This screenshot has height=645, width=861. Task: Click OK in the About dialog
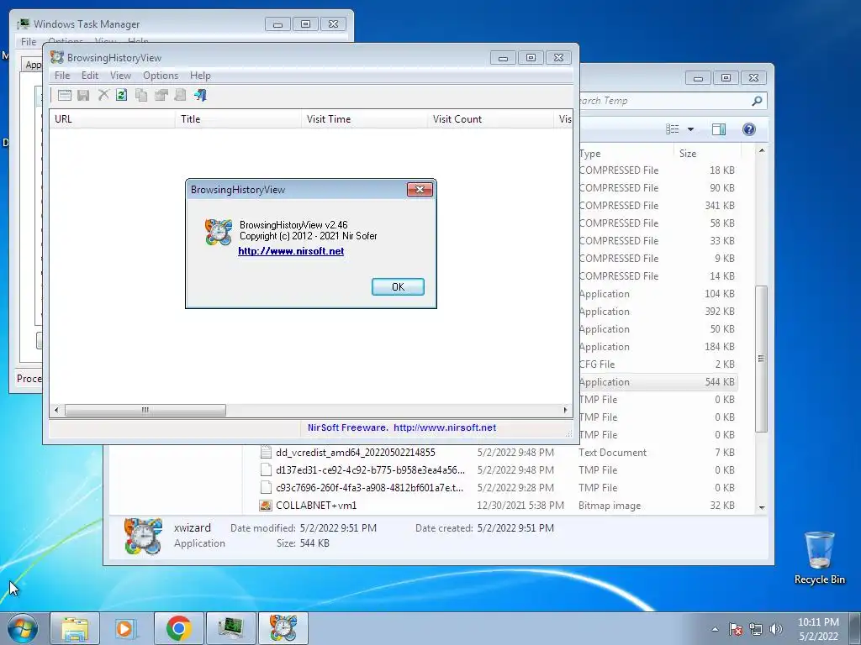pyautogui.click(x=398, y=286)
